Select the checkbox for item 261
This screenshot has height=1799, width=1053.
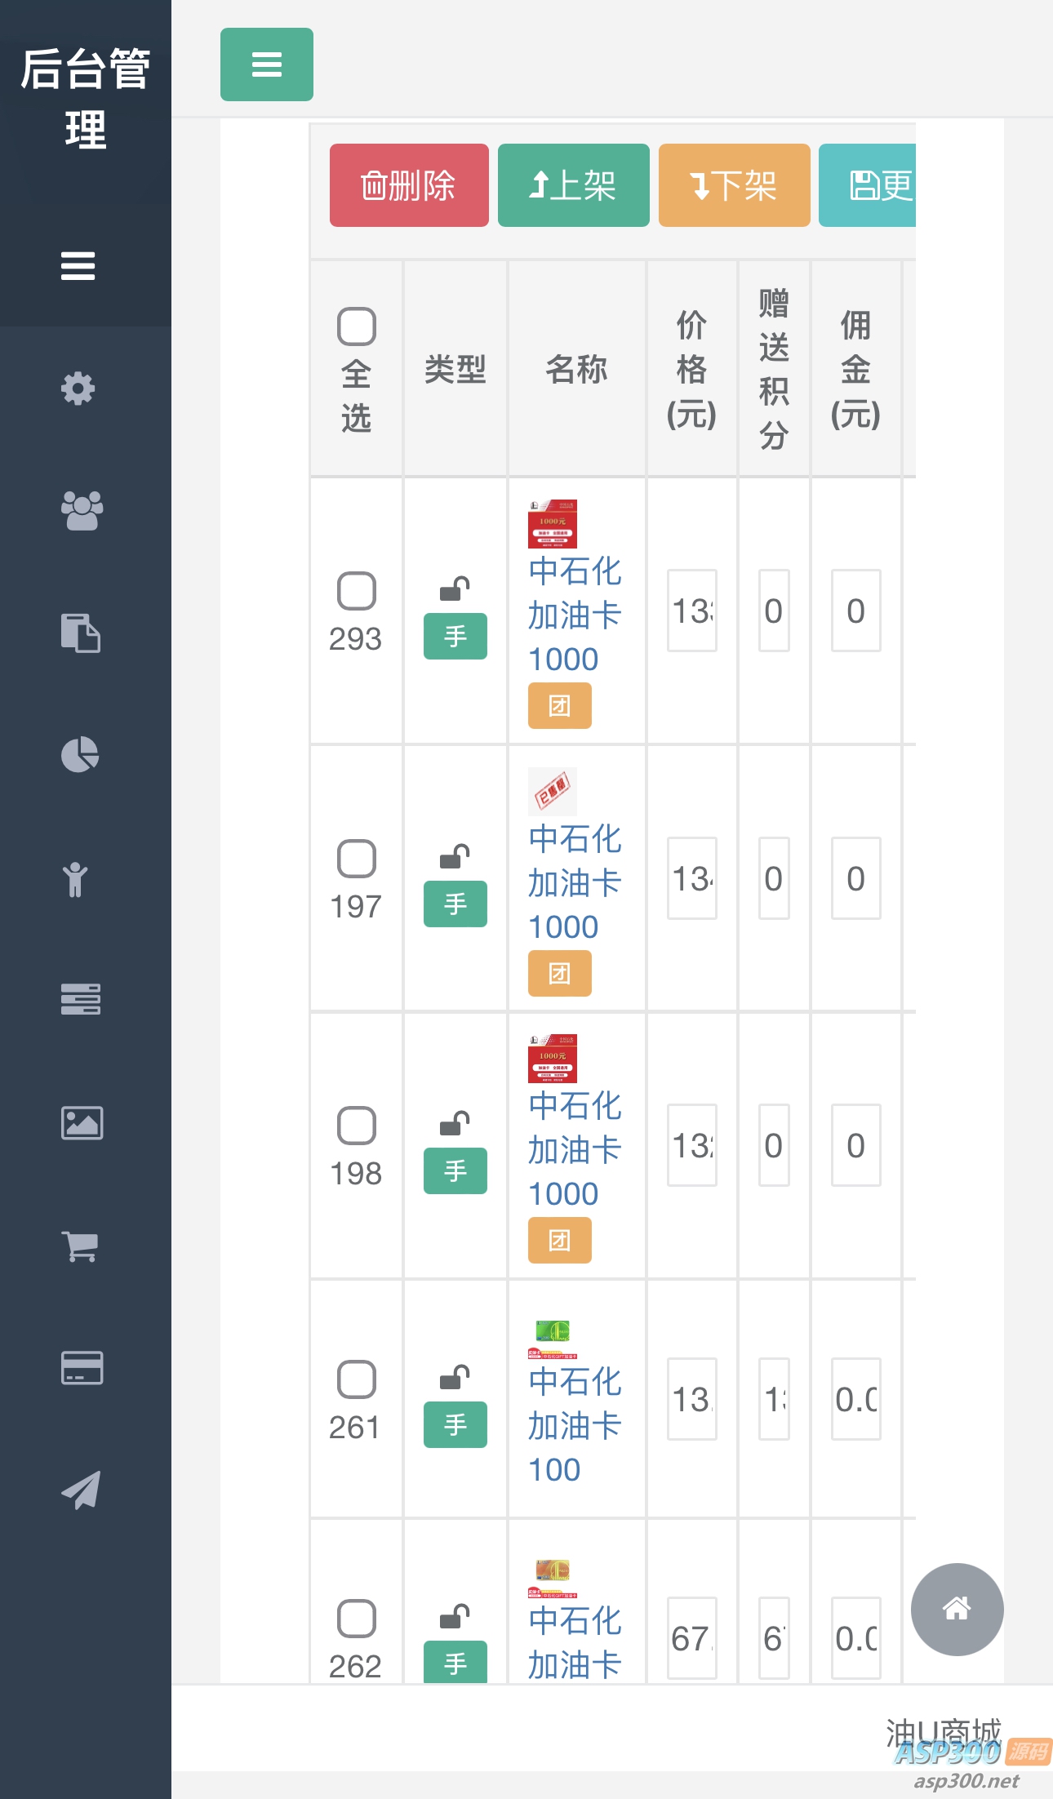coord(357,1379)
